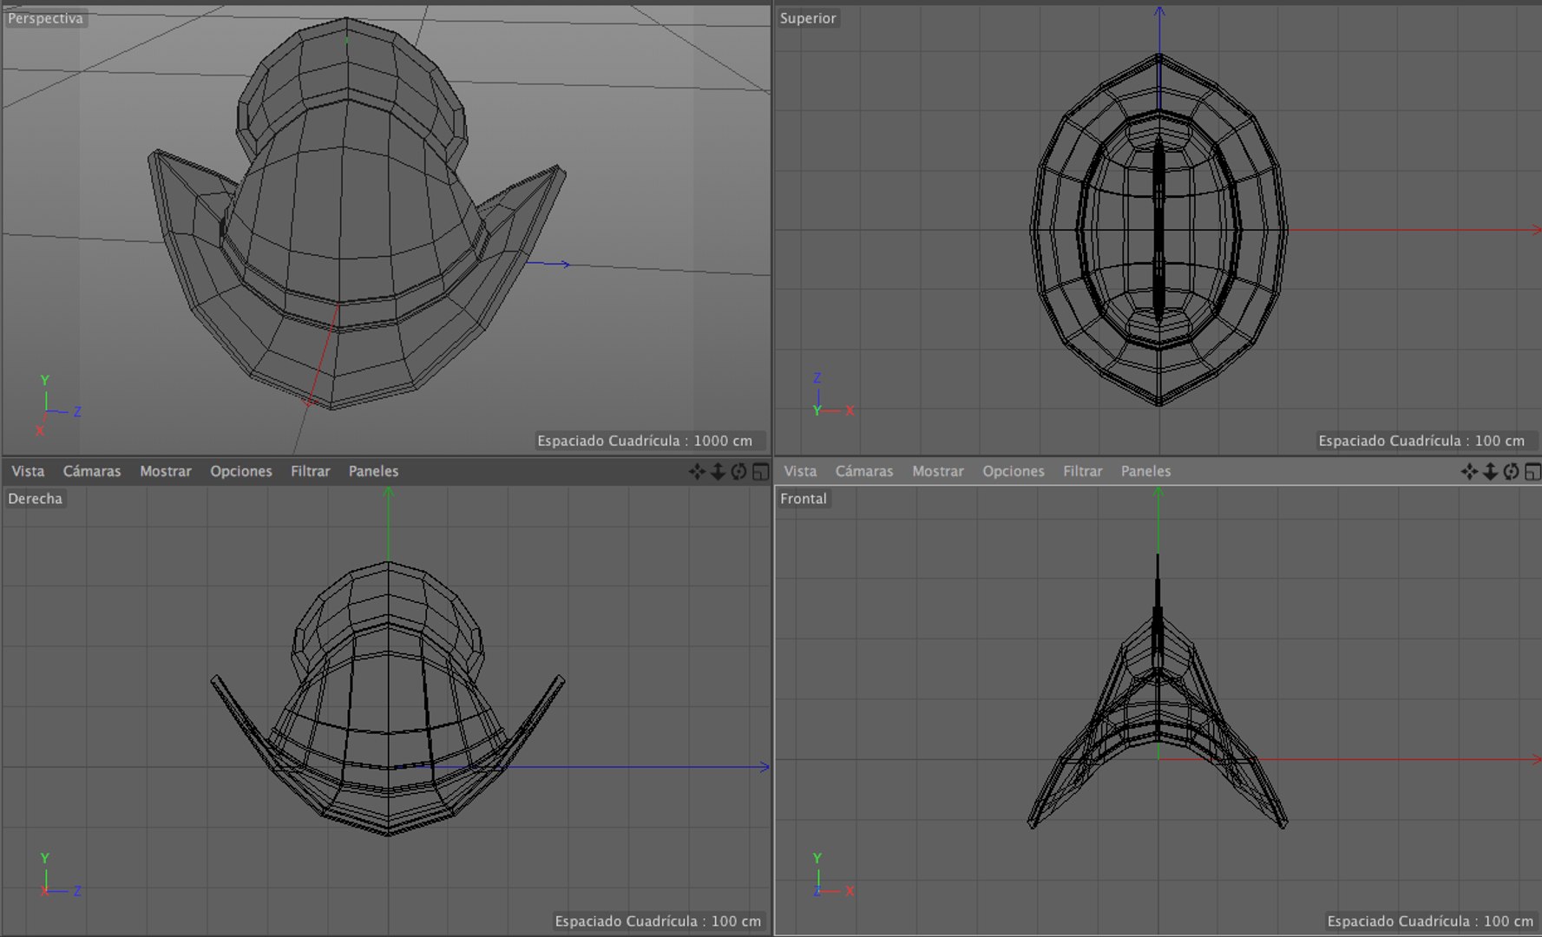Click the Derecha viewport label
This screenshot has width=1542, height=937.
coord(36,499)
